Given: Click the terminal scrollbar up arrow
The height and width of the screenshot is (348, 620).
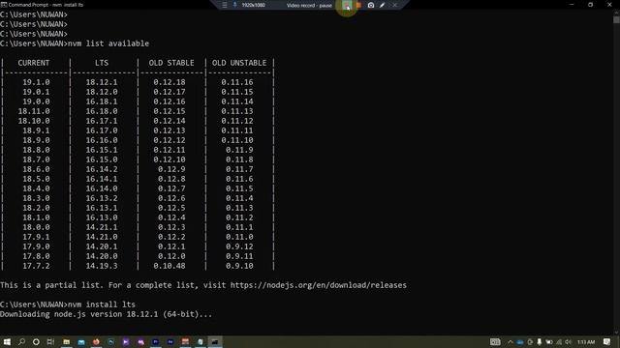Looking at the screenshot, I should click(x=616, y=13).
